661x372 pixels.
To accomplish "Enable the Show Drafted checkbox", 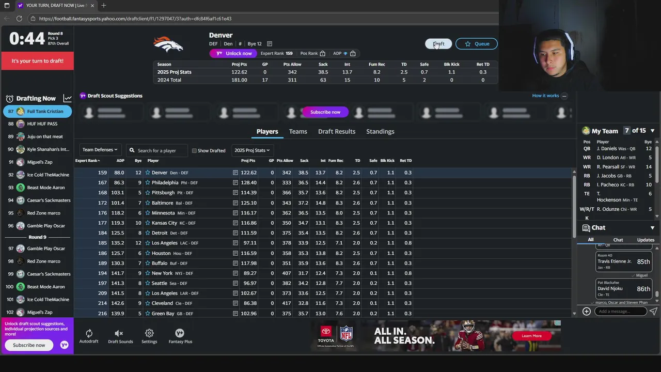I will pyautogui.click(x=194, y=151).
